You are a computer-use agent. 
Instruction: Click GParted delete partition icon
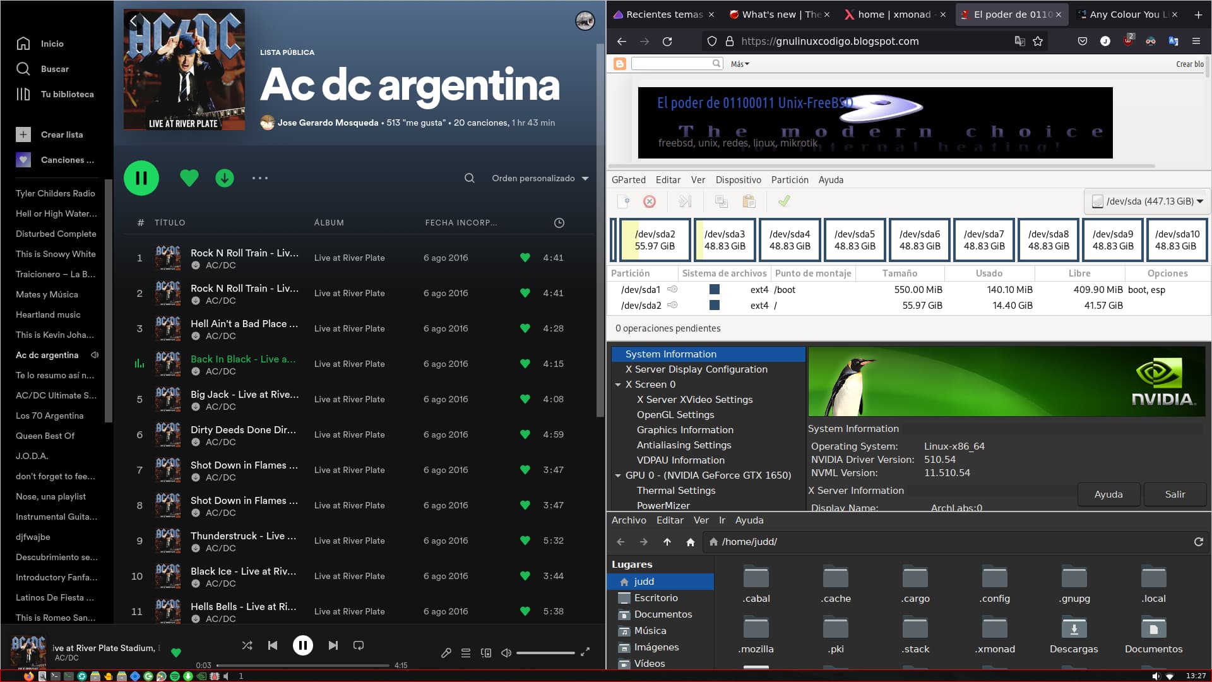coord(650,201)
